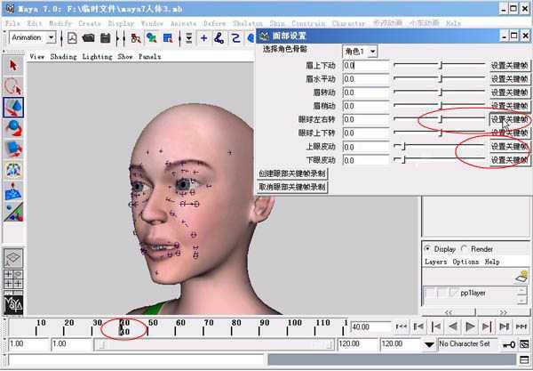Viewport: 533px width, 371px height.
Task: Step forward one frame
Action: click(504, 327)
